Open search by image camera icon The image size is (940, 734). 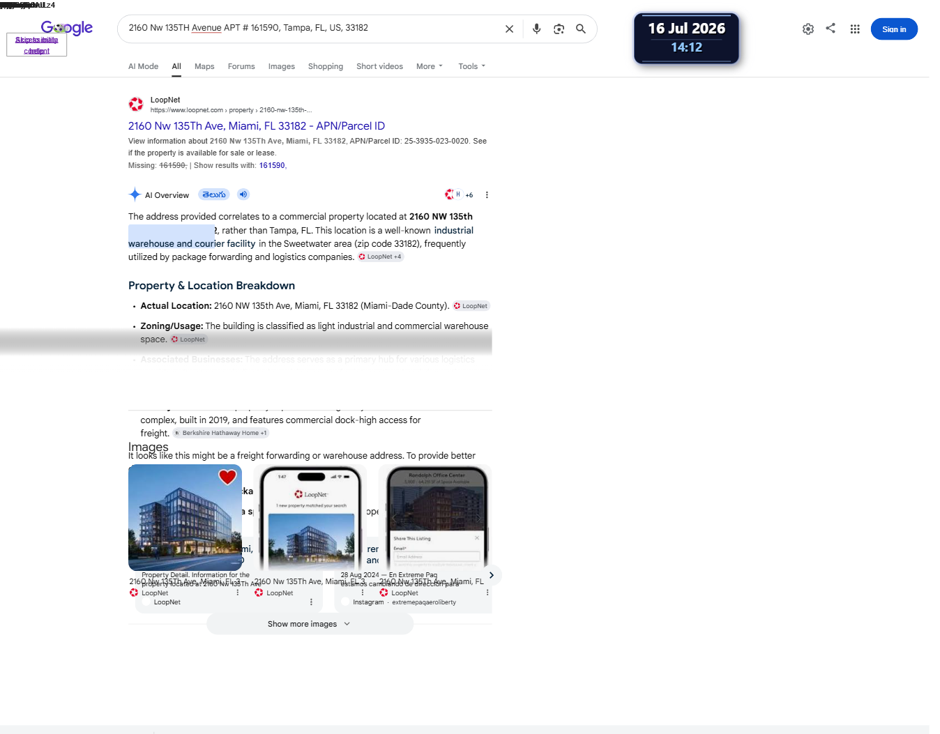pos(559,29)
